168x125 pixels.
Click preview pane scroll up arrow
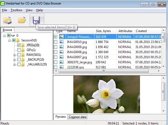coord(163,78)
